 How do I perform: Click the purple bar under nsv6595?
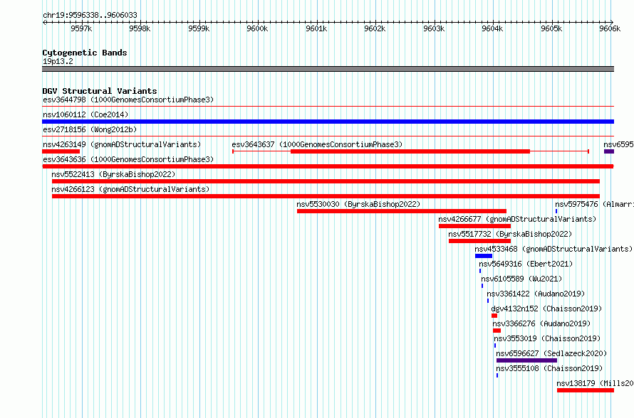click(609, 151)
